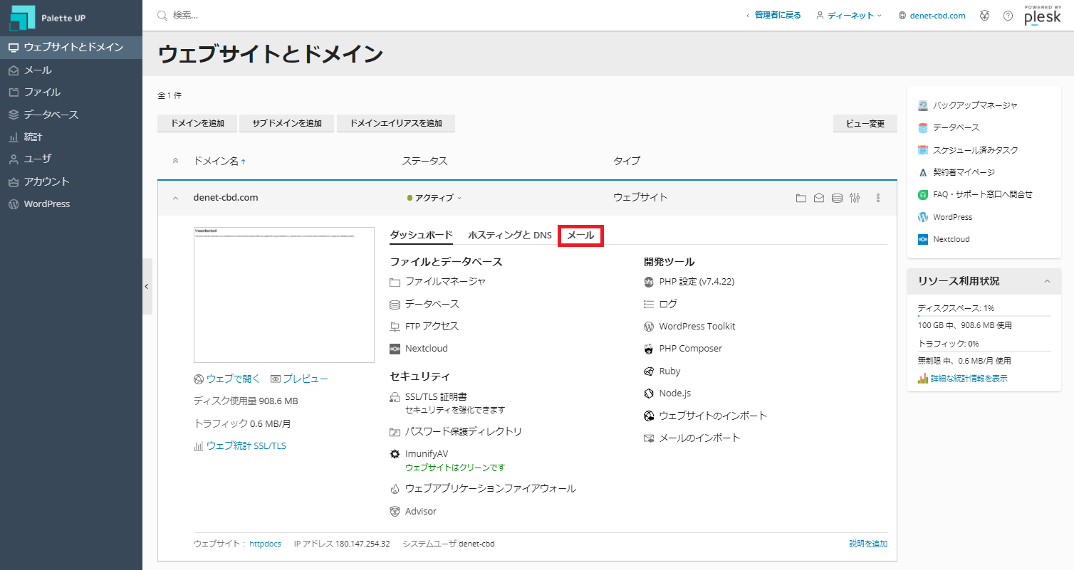Click ドメインを追加 button
This screenshot has height=570, width=1074.
point(197,124)
